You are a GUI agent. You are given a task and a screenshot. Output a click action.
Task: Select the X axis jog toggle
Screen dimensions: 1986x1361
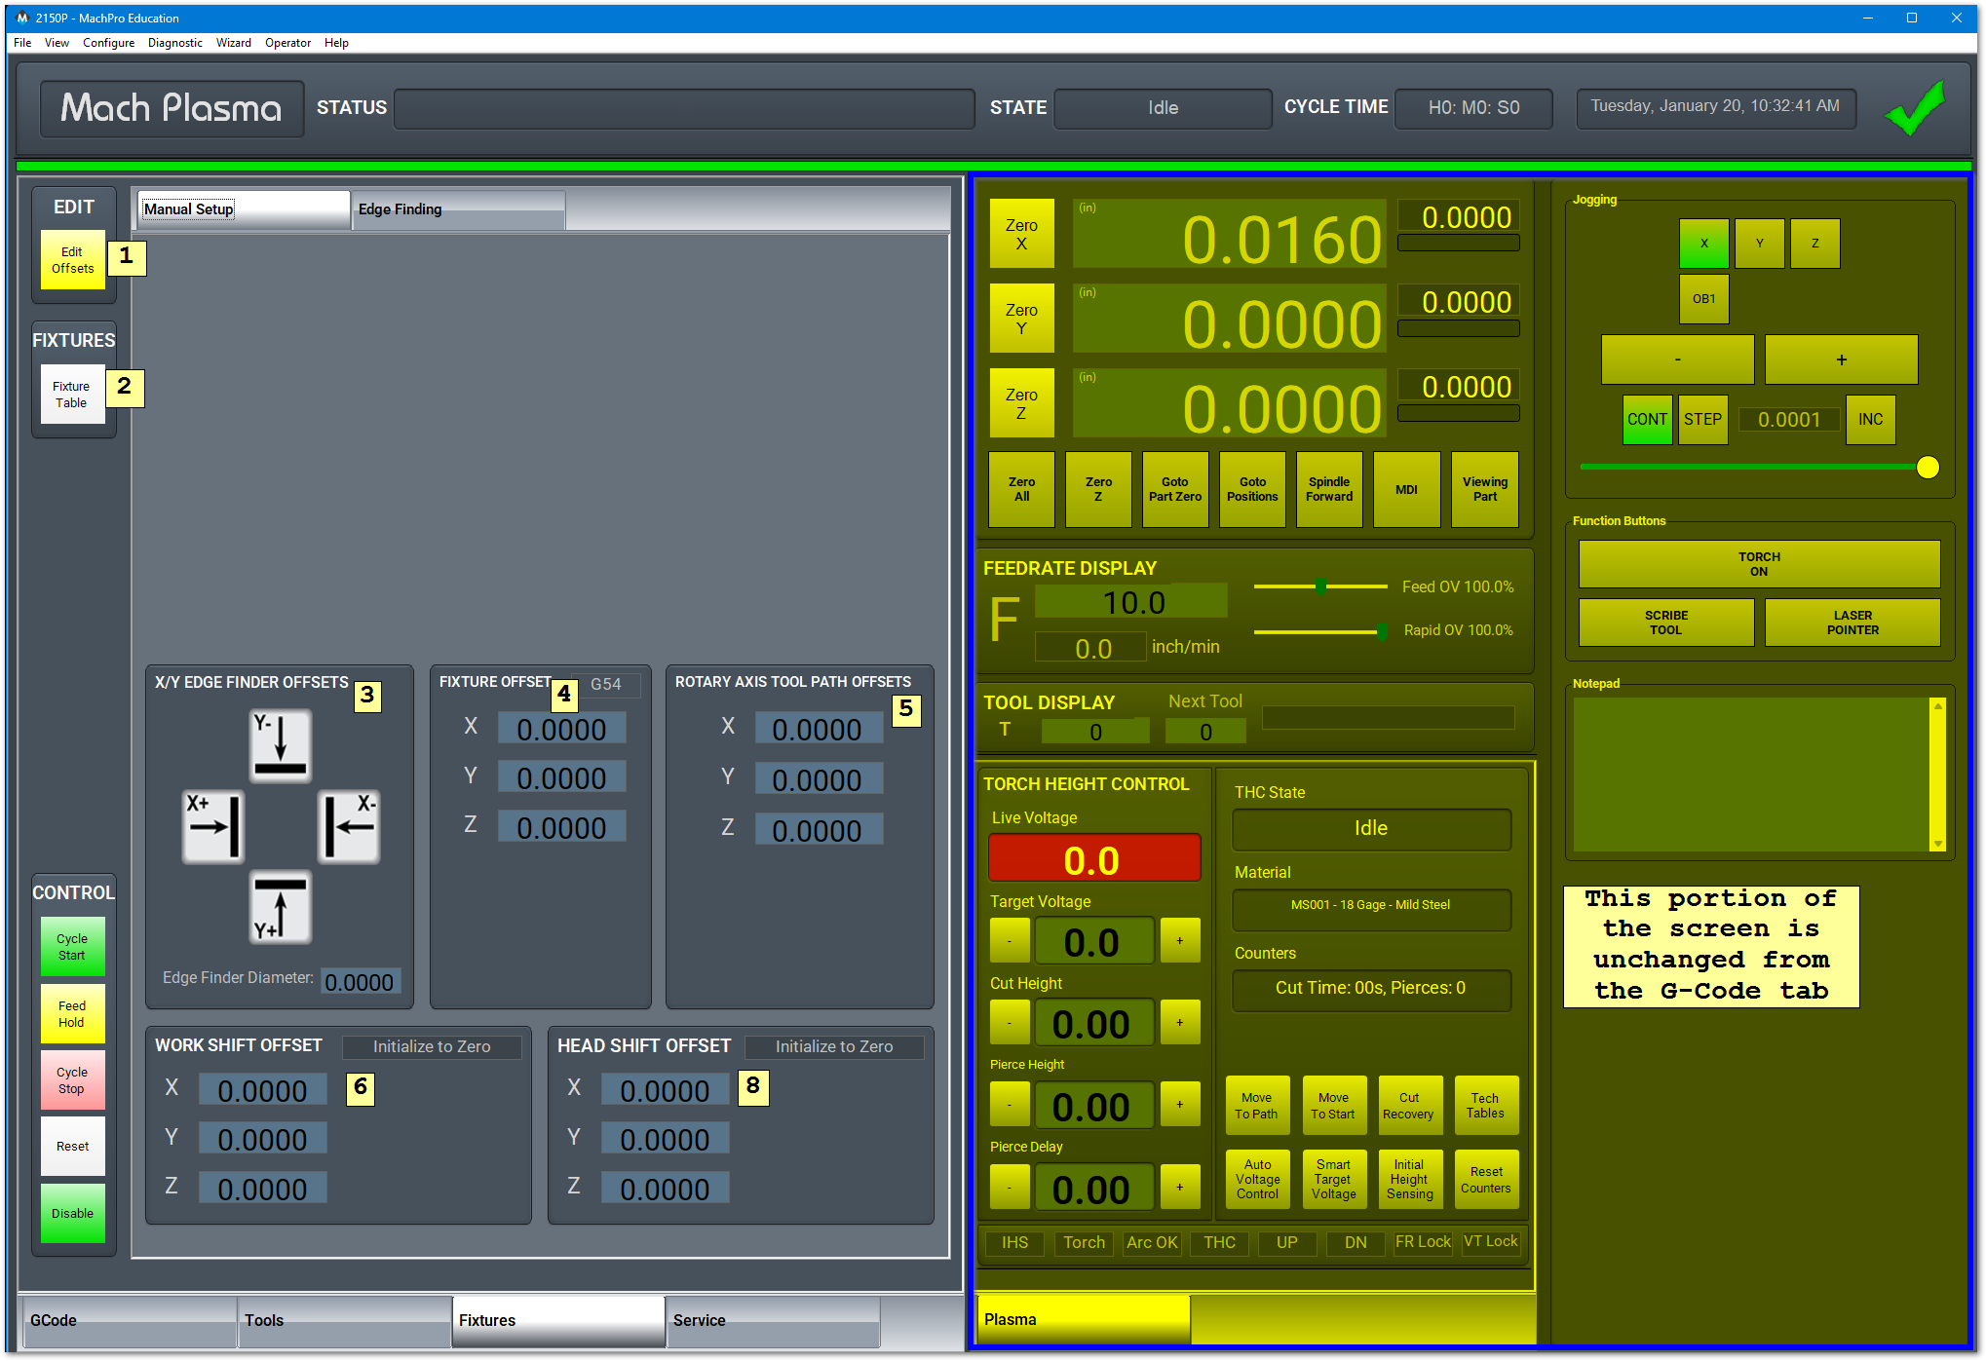(x=1703, y=244)
